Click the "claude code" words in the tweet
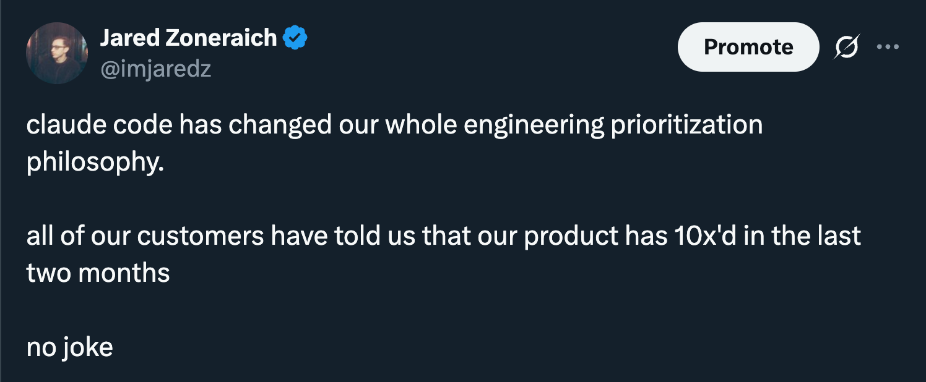The image size is (926, 382). click(x=100, y=125)
